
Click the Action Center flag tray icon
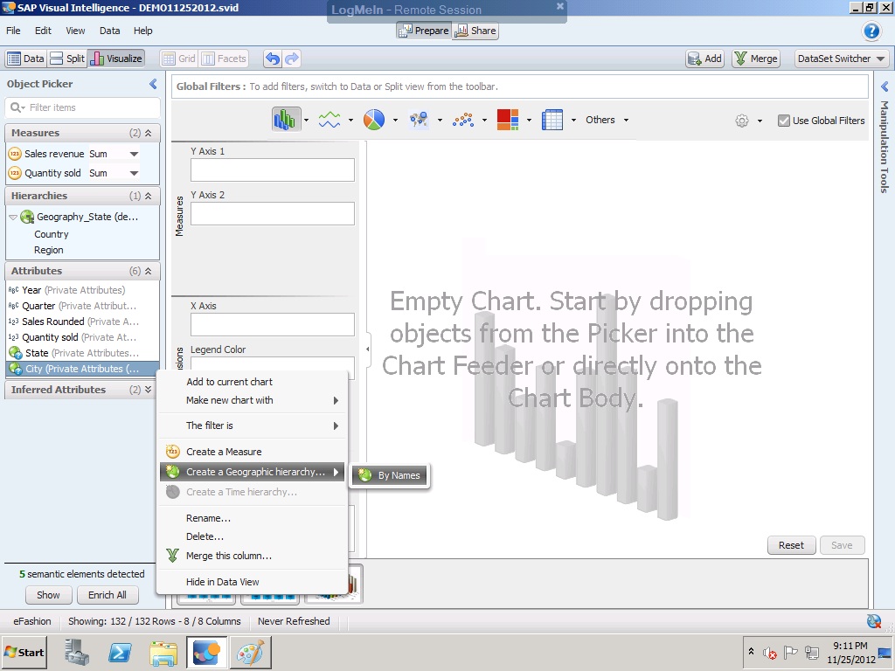(790, 652)
